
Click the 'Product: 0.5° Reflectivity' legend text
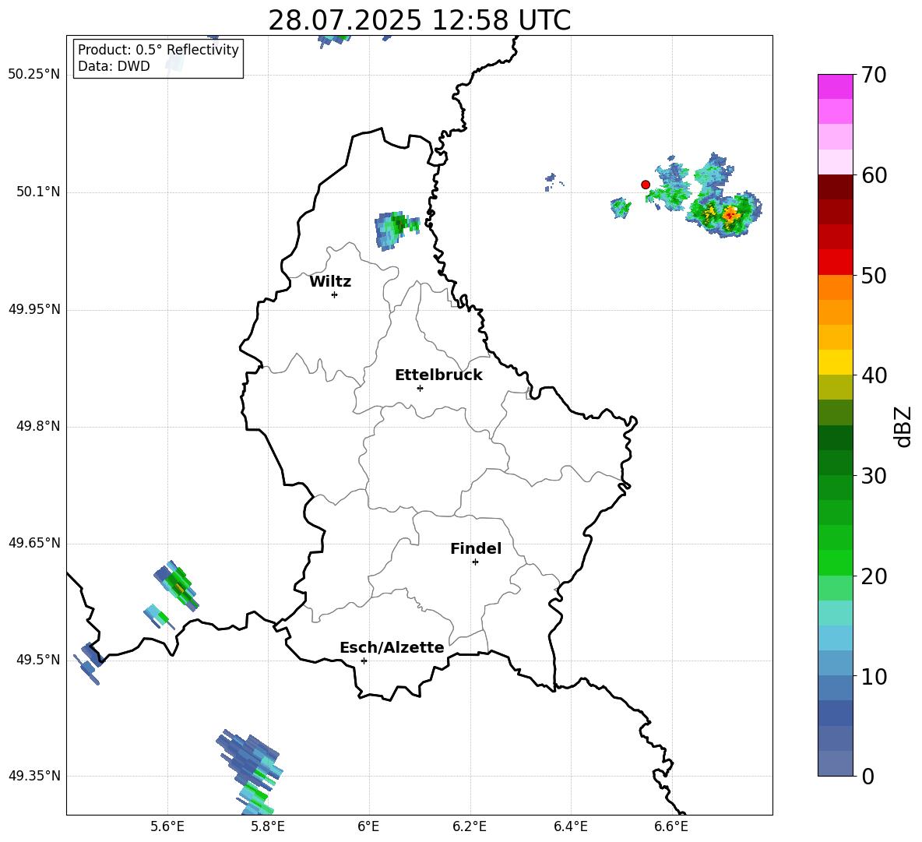click(158, 50)
